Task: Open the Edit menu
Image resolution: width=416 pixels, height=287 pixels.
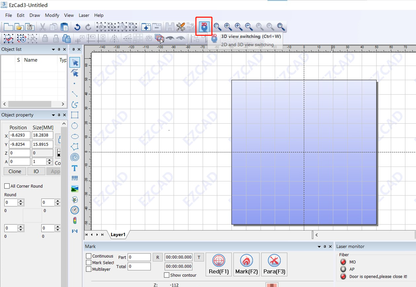Action: coord(21,15)
